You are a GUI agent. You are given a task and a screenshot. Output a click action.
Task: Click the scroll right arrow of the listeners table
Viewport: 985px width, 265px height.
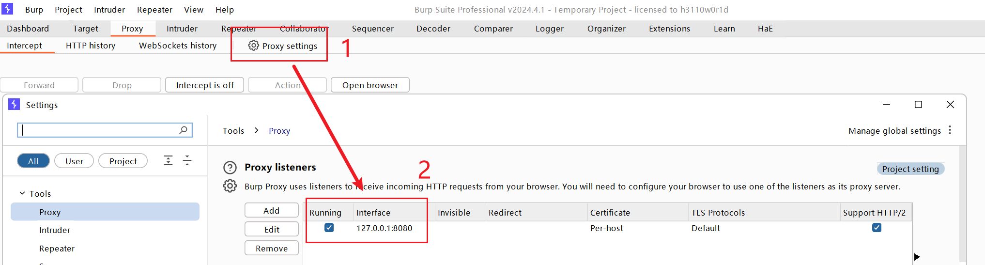(917, 257)
